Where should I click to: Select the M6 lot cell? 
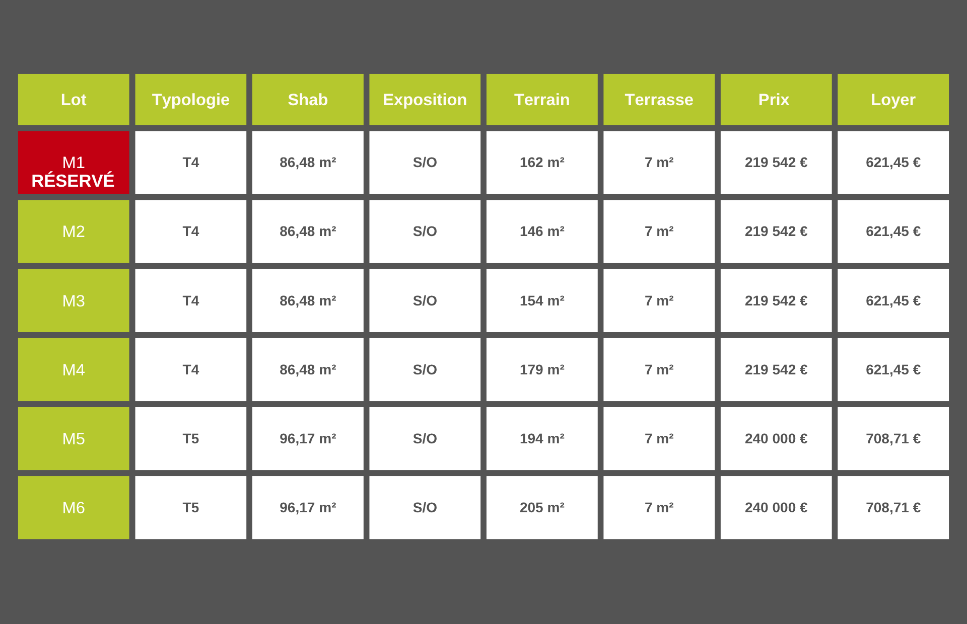74,507
